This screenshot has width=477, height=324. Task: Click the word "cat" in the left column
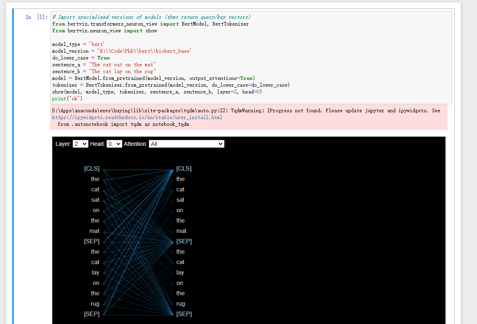pos(95,189)
